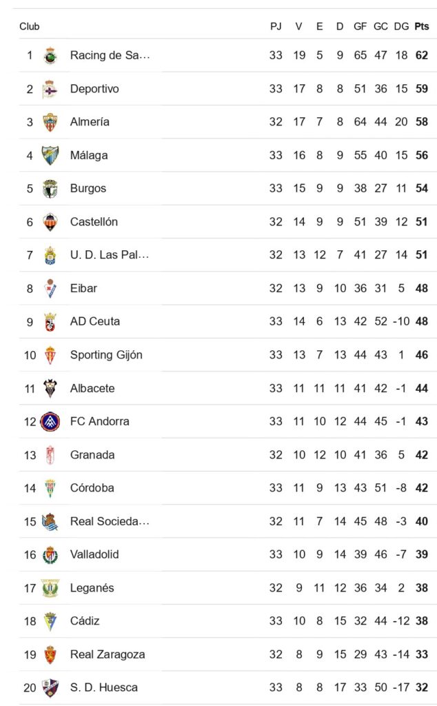Click the Castellón club crest

50,222
